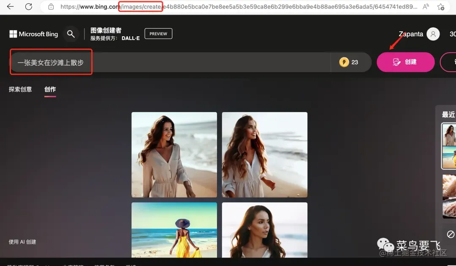Screen dimensions: 456x266
Task: Reload the page with refresh icon
Action: pyautogui.click(x=29, y=6)
